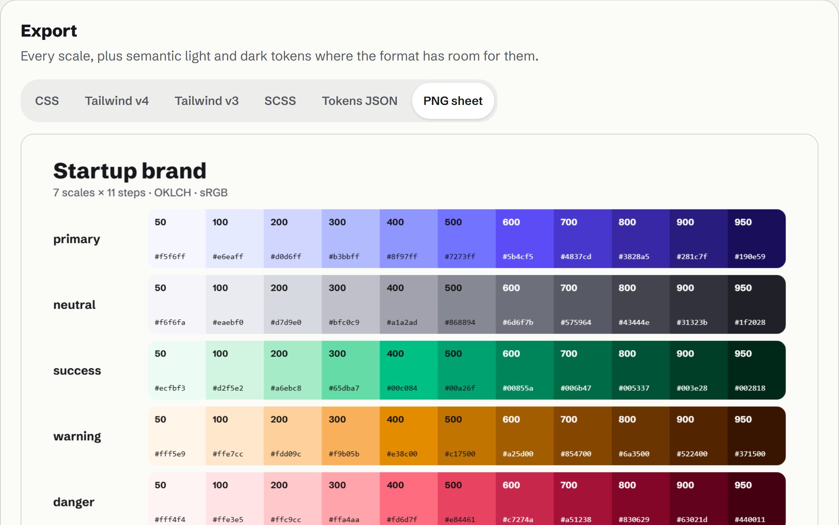Pick neutral 950 swatch #1f2028
The width and height of the screenshot is (839, 525).
[757, 304]
